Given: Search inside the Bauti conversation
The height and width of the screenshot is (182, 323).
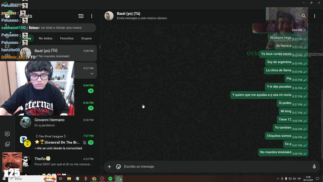Looking at the screenshot, I should pyautogui.click(x=304, y=16).
